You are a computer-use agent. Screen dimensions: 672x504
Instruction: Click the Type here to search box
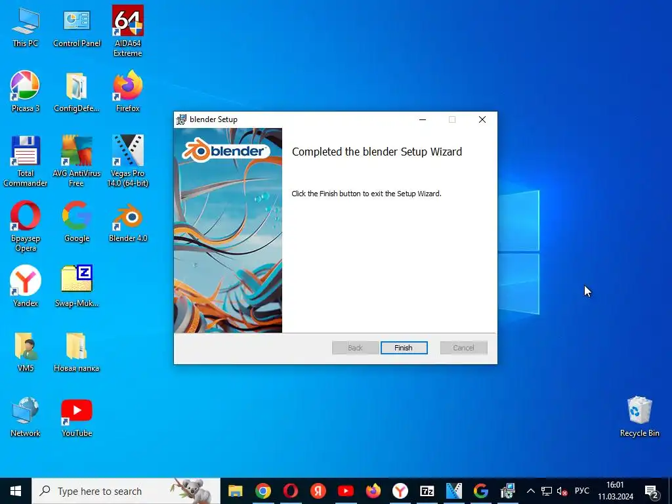(126, 491)
